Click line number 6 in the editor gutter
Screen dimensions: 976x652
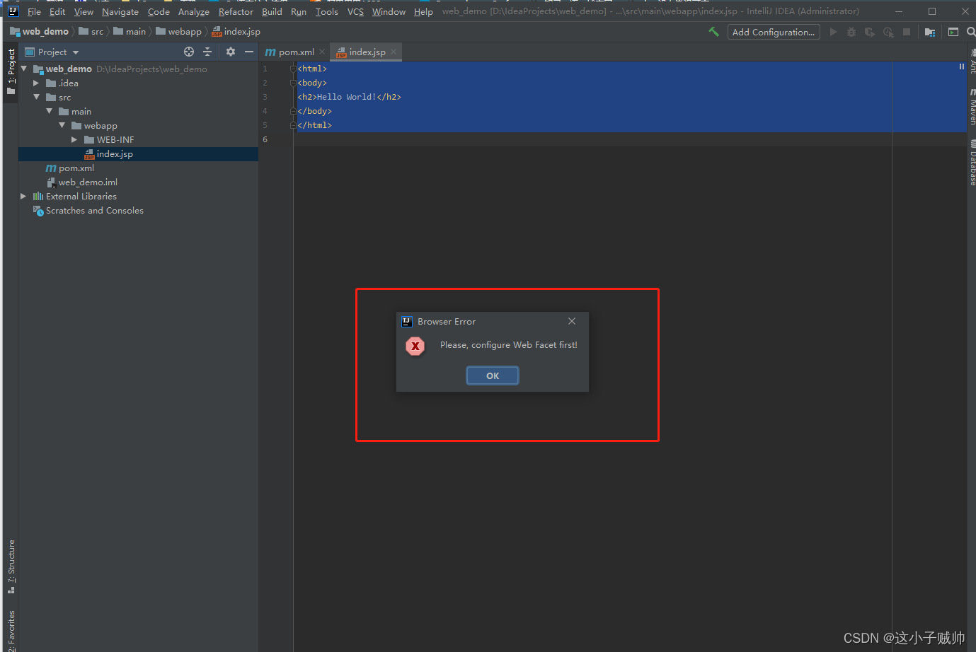pyautogui.click(x=265, y=139)
